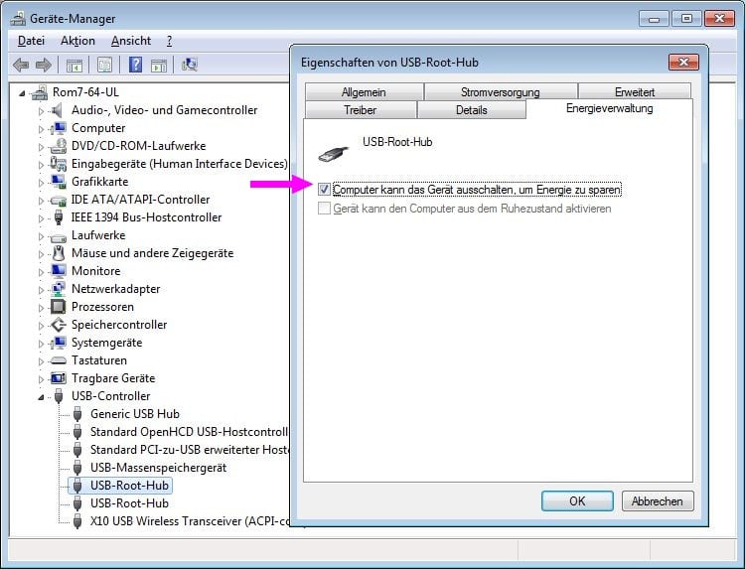Click the Netzwerkadapter device icon

tap(58, 289)
